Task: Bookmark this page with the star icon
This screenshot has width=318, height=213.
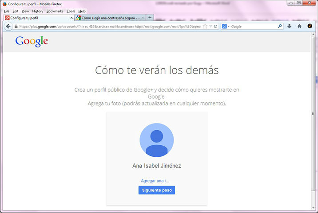Action: [x=205, y=26]
